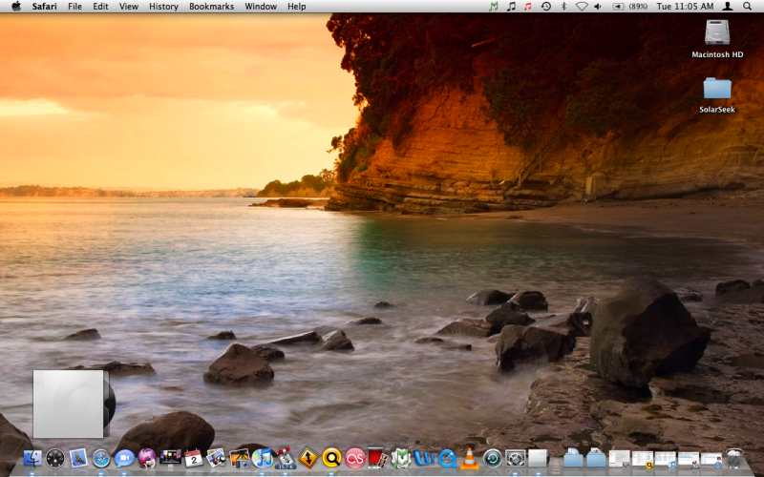764x477 pixels.
Task: Open Photo Booth from the Dock
Action: tap(377, 458)
